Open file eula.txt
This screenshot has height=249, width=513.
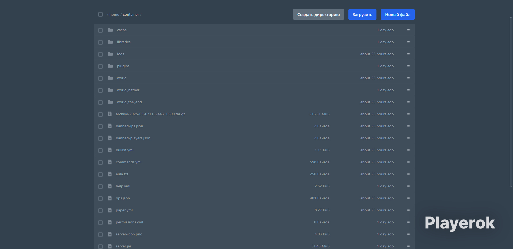(122, 174)
